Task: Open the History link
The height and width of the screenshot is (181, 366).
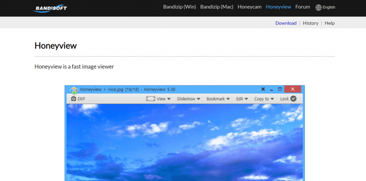Action: point(311,23)
